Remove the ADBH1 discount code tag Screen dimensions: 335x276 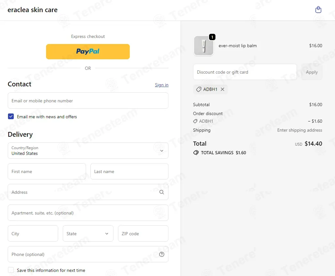click(x=222, y=89)
